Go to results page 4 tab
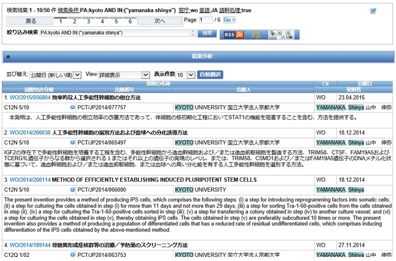 tap(102, 21)
